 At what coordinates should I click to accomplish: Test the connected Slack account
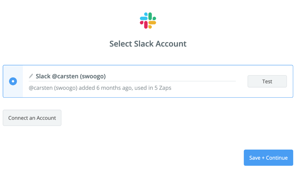(267, 81)
